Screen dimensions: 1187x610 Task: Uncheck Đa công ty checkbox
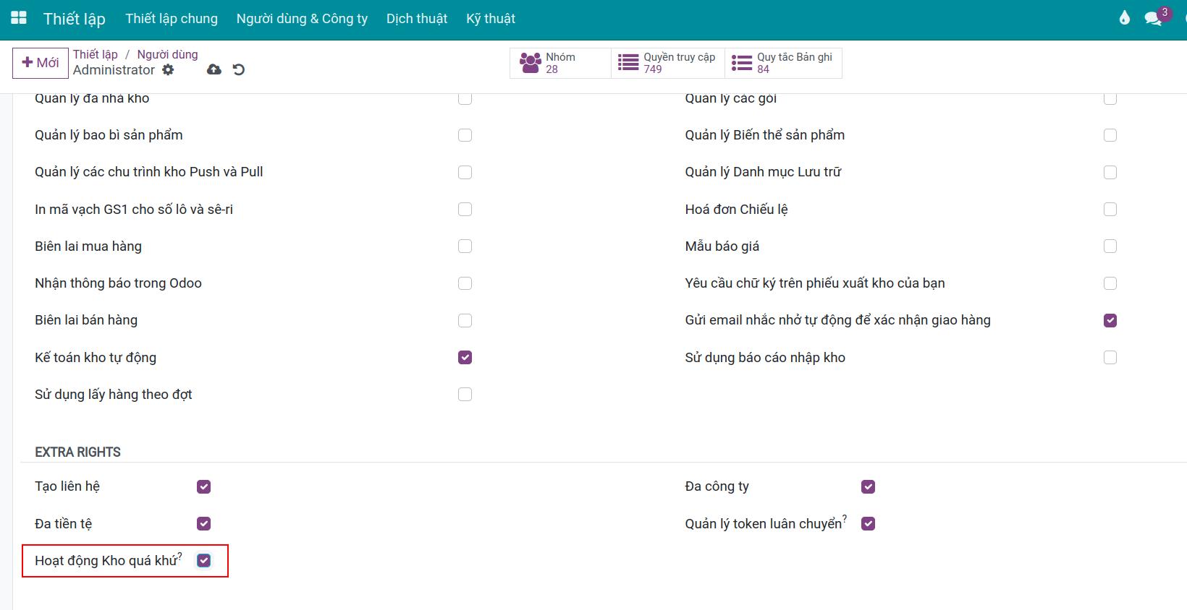[868, 486]
